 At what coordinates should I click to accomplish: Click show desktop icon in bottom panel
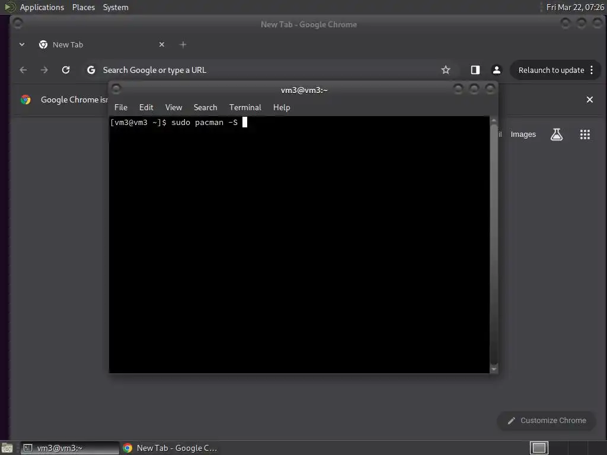coord(7,448)
